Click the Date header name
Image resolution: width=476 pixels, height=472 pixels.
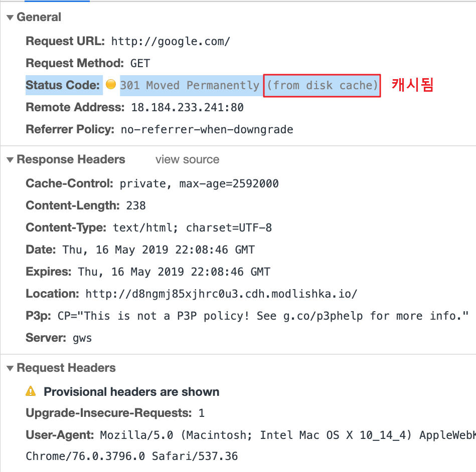pos(41,250)
